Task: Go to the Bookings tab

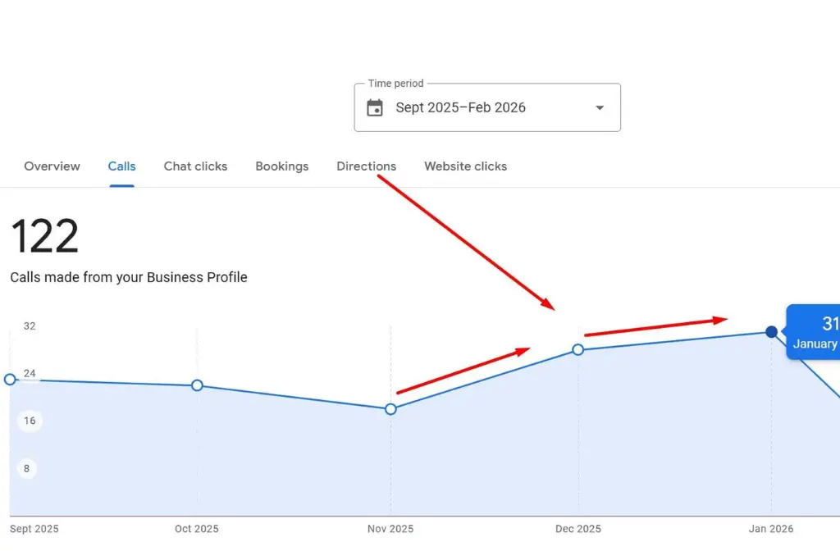Action: pos(281,166)
